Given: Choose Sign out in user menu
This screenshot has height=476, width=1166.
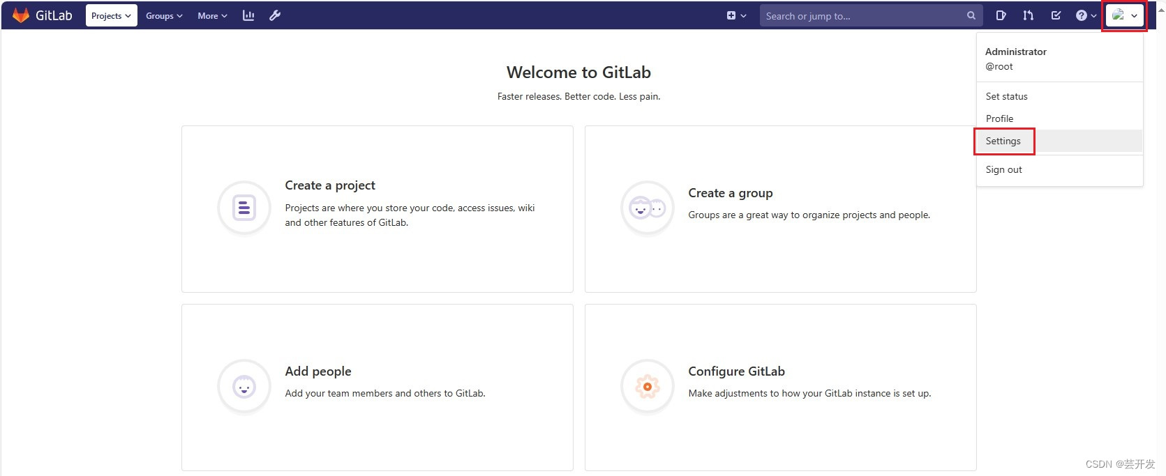Looking at the screenshot, I should [x=1059, y=169].
